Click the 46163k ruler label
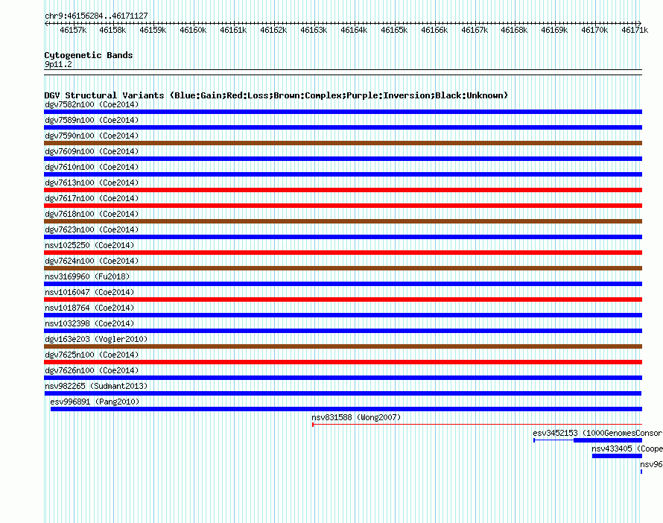The width and height of the screenshot is (663, 523). (x=314, y=30)
